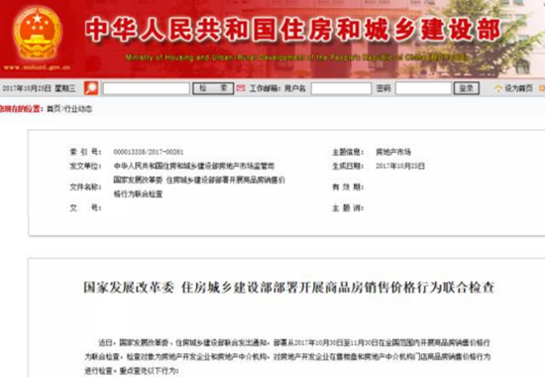This screenshot has width=545, height=377.
Task: Click the orange magnifier search icon
Action: click(x=91, y=88)
